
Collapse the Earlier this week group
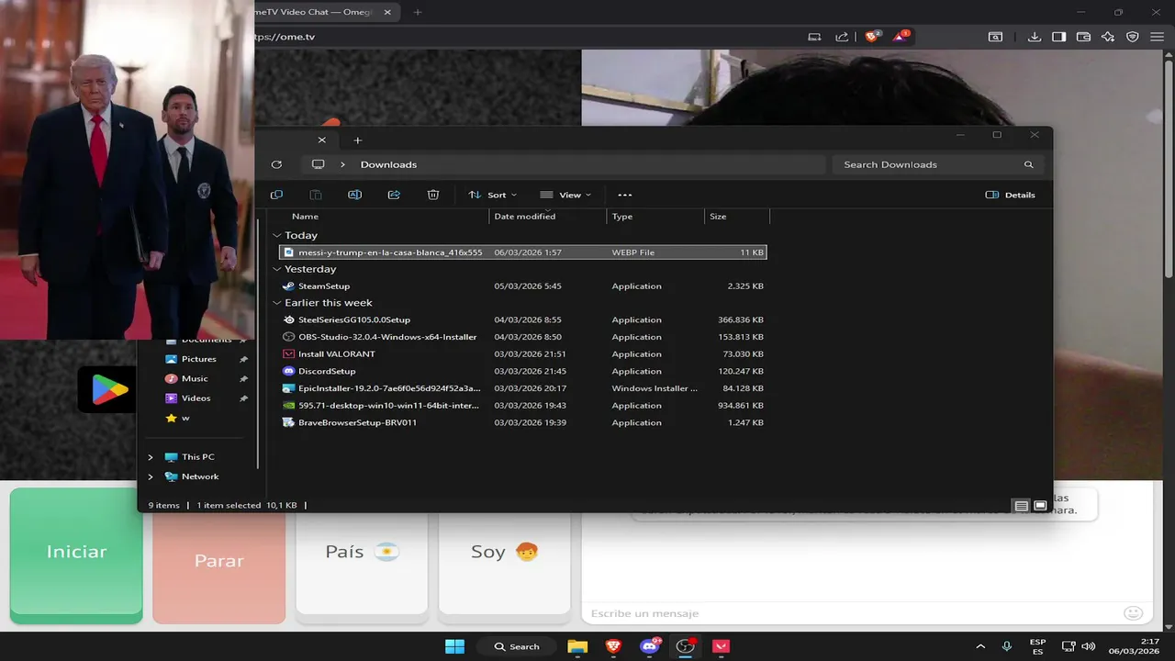pos(277,303)
